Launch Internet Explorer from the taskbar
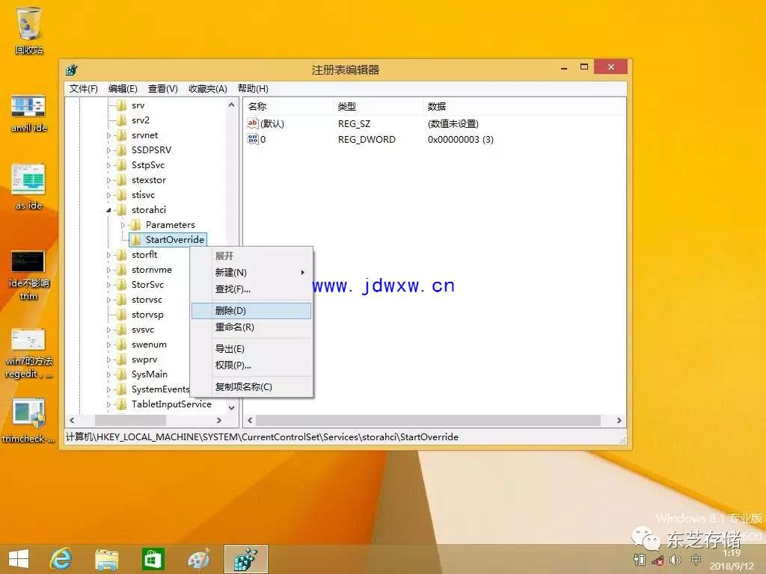Image resolution: width=766 pixels, height=574 pixels. click(x=61, y=559)
